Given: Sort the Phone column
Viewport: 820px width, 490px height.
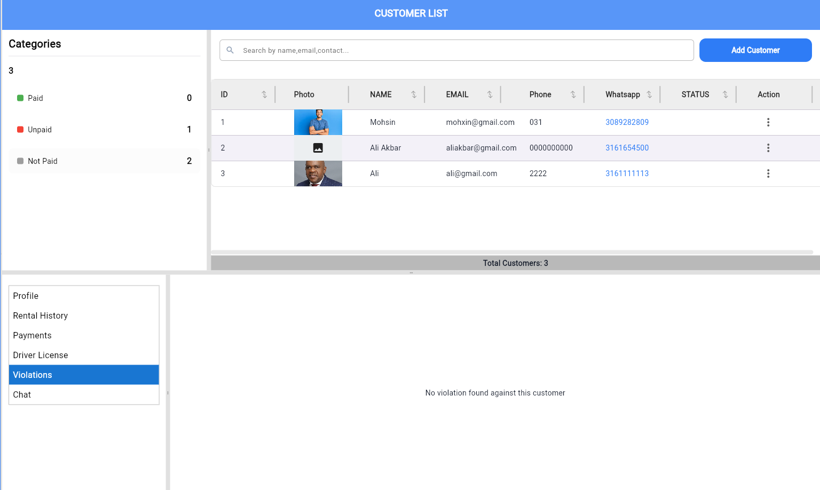Looking at the screenshot, I should click(573, 94).
